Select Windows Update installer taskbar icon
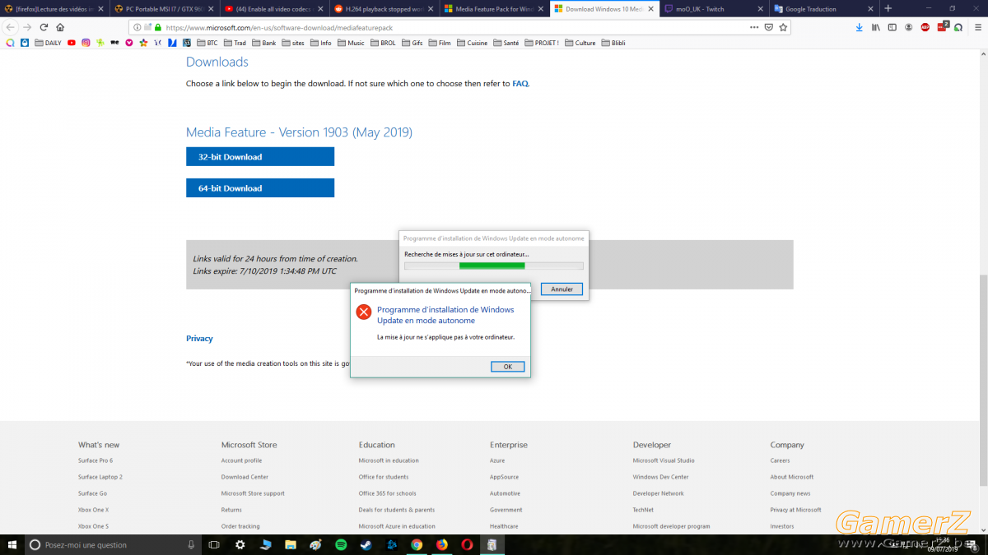 (x=492, y=544)
